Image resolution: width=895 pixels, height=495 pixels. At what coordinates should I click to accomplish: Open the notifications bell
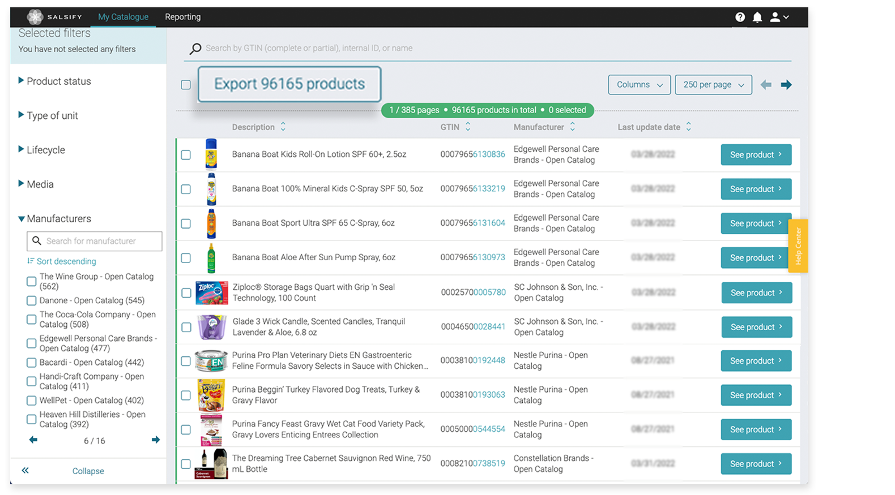point(757,17)
